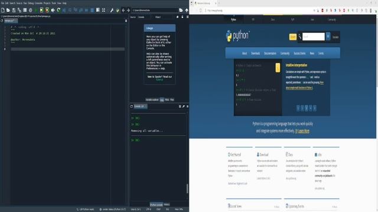Create a new file in Spyder toolbar

[2, 10]
